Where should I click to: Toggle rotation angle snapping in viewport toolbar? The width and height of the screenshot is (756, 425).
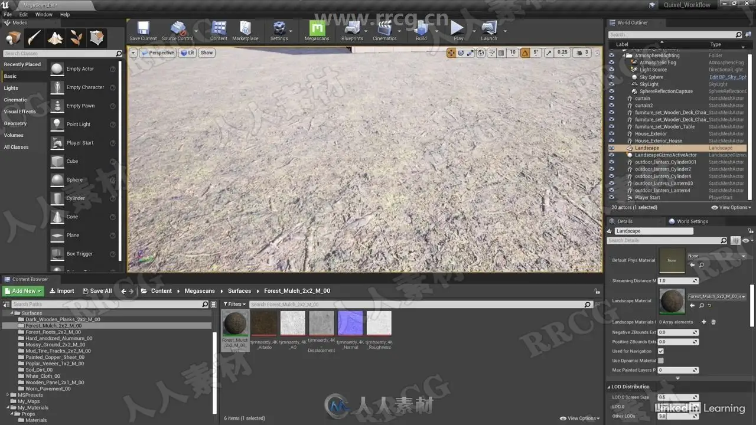coord(524,53)
